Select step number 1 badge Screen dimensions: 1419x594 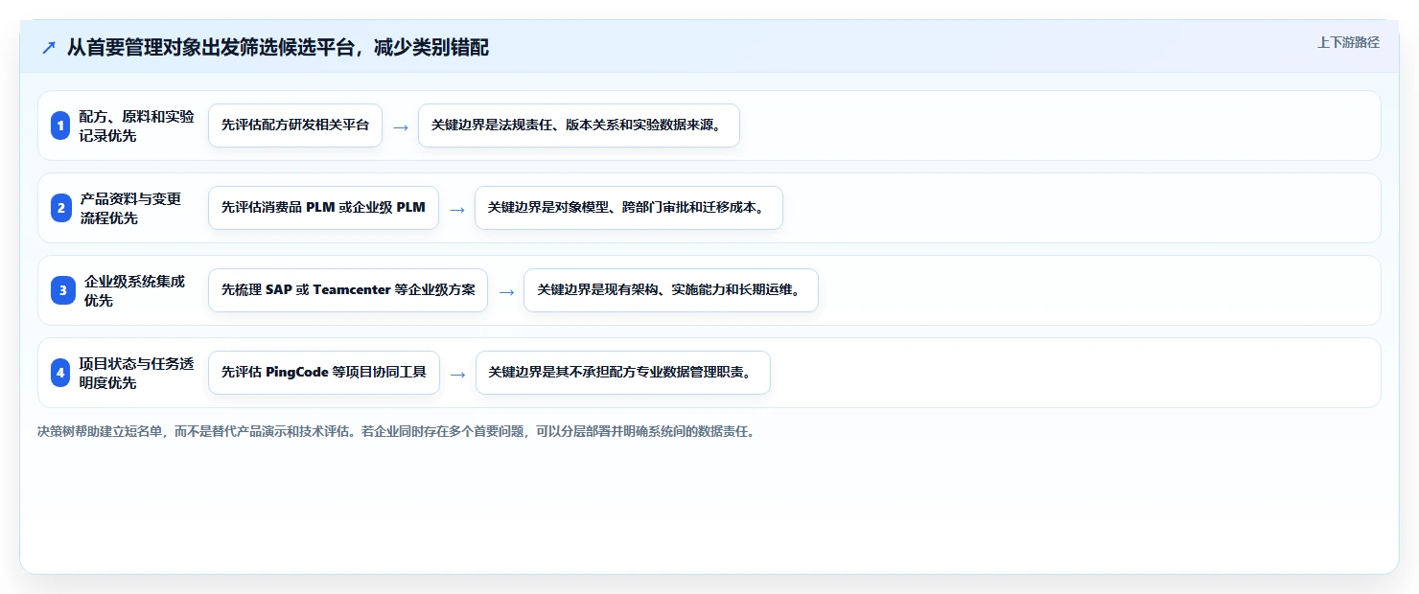[60, 126]
